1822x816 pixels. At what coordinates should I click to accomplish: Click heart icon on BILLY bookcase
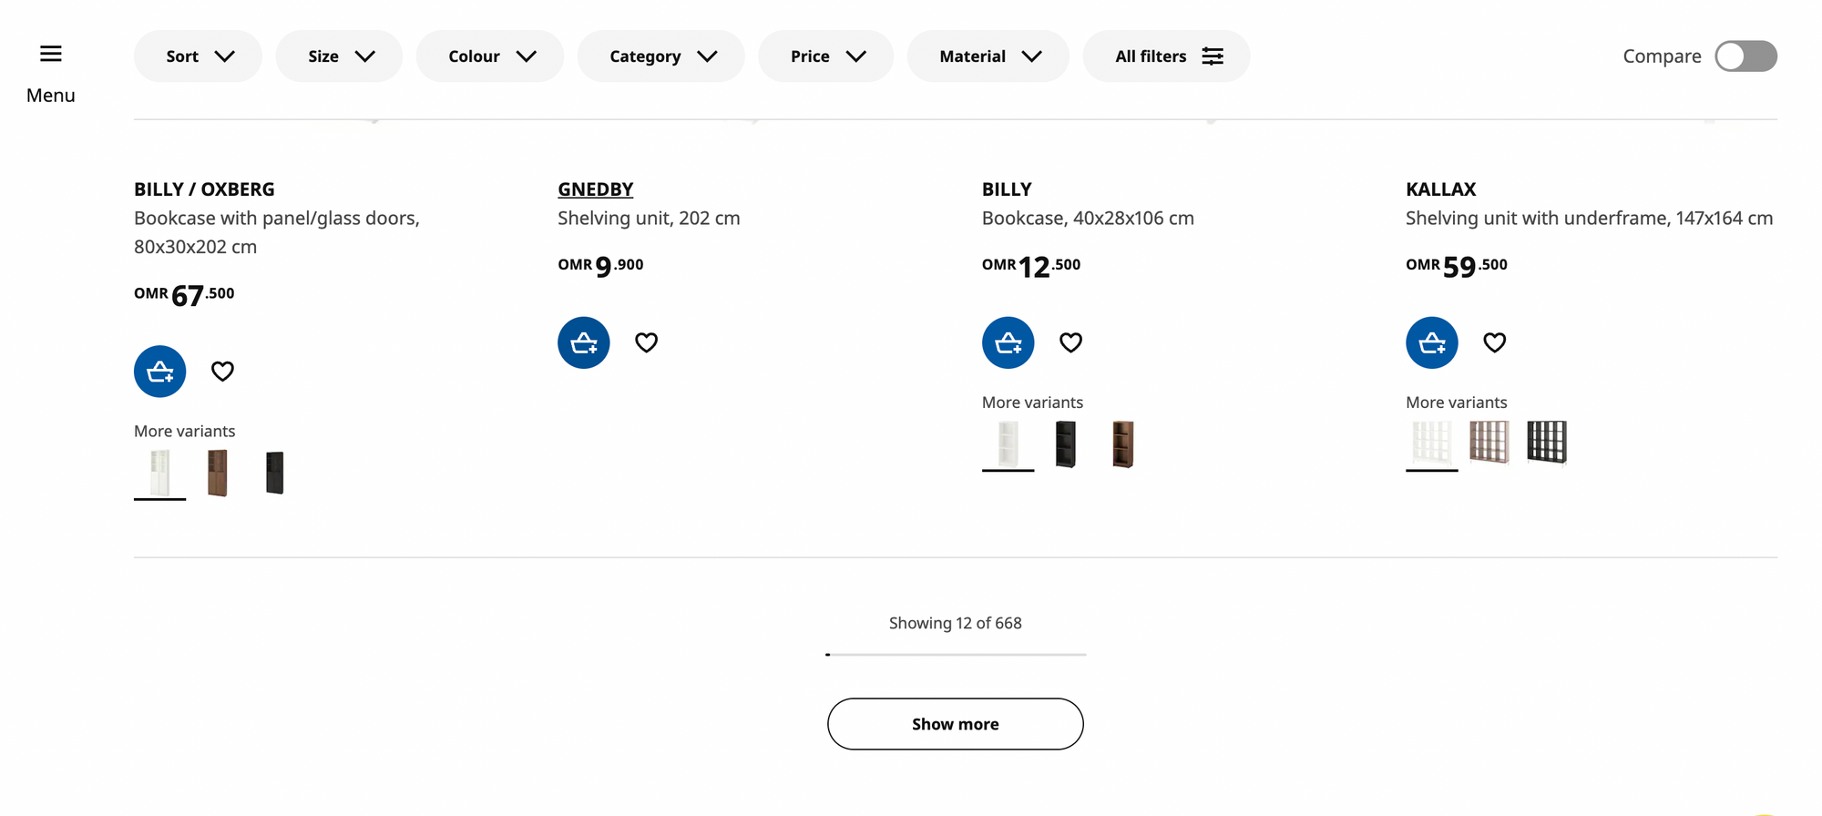(1070, 342)
